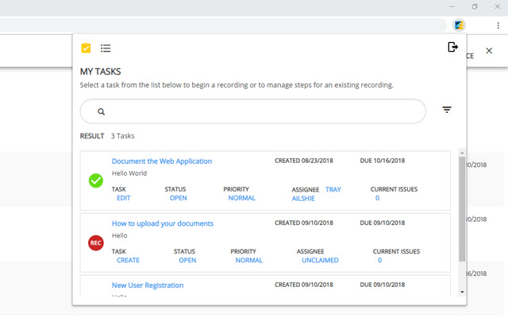Click current issues 0 for Document the Web Application
The height and width of the screenshot is (318, 508).
coord(378,198)
